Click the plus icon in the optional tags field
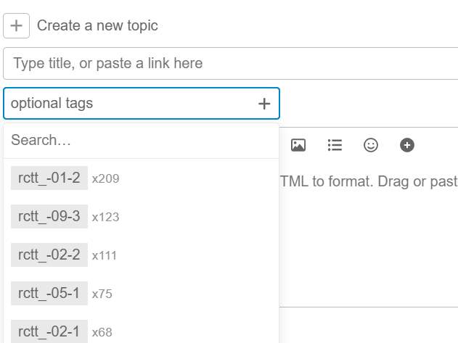458x343 pixels. coord(264,104)
